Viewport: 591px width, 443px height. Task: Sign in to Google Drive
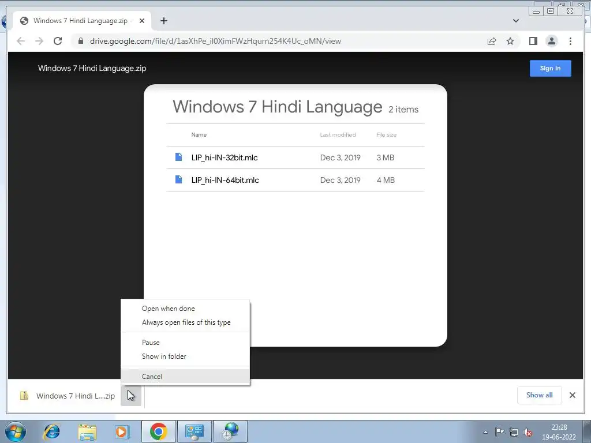(x=550, y=68)
